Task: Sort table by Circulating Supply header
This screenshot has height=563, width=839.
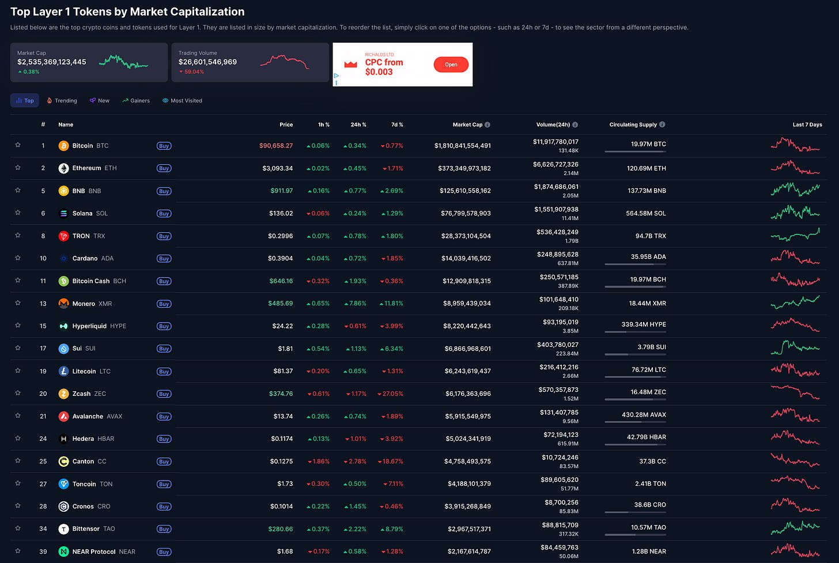Action: pyautogui.click(x=633, y=124)
